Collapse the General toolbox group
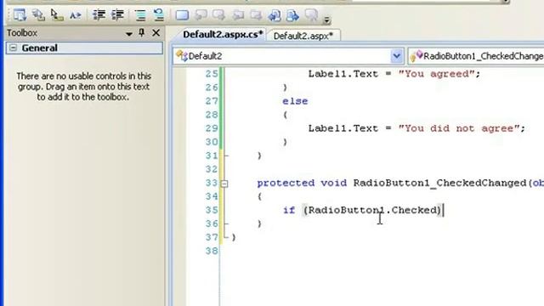This screenshot has width=544, height=306. click(x=14, y=48)
